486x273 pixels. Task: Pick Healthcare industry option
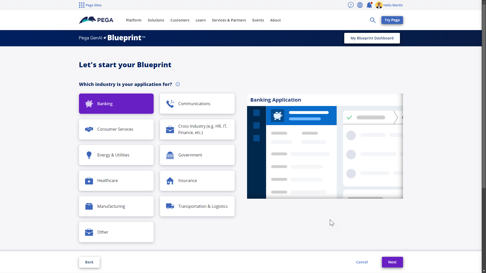(116, 181)
